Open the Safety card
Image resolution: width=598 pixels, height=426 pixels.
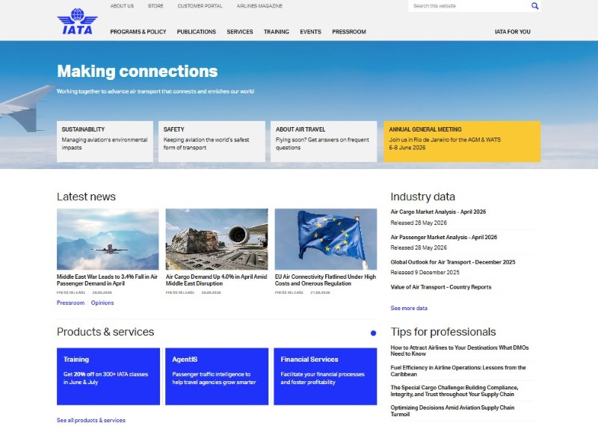pyautogui.click(x=212, y=141)
